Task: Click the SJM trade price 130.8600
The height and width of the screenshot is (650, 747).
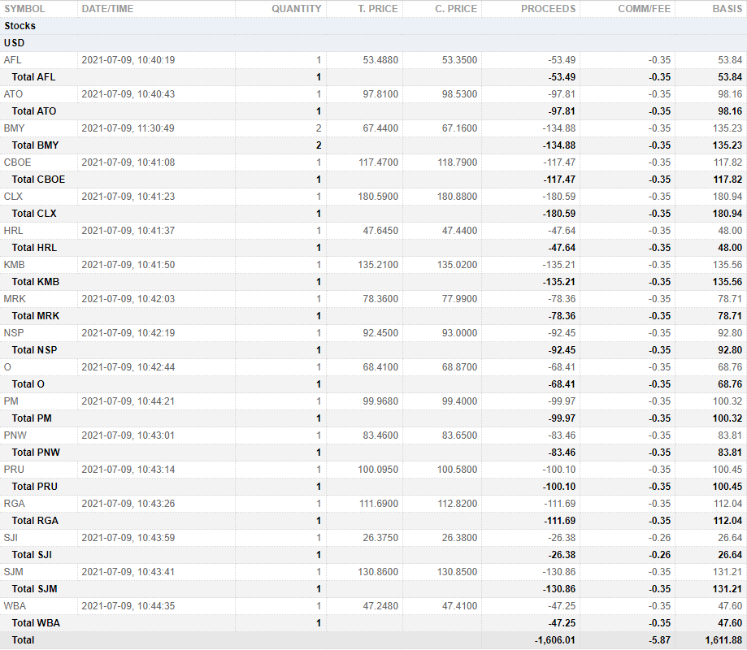Action: [378, 572]
